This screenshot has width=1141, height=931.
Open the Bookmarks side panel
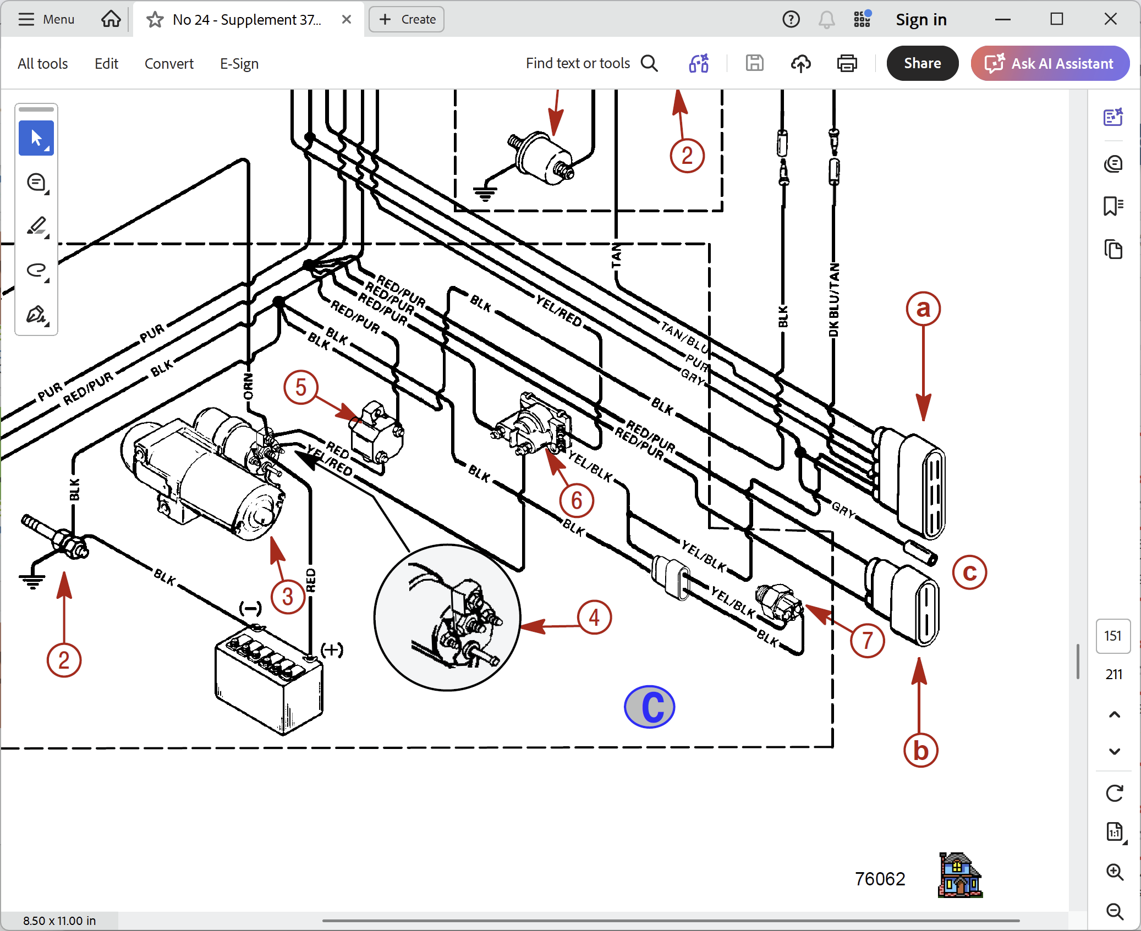click(1113, 206)
